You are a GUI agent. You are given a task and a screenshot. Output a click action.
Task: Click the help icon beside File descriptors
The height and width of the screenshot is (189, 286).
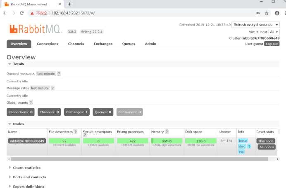click(75, 132)
